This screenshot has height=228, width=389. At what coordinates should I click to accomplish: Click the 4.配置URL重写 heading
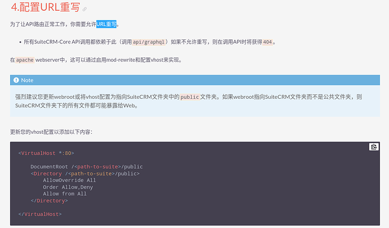tap(46, 7)
